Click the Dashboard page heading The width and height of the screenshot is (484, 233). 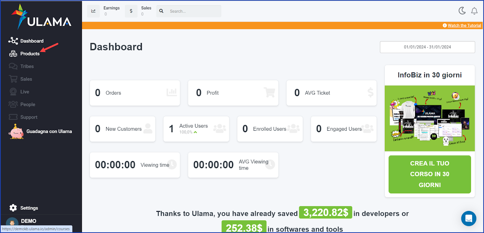116,47
